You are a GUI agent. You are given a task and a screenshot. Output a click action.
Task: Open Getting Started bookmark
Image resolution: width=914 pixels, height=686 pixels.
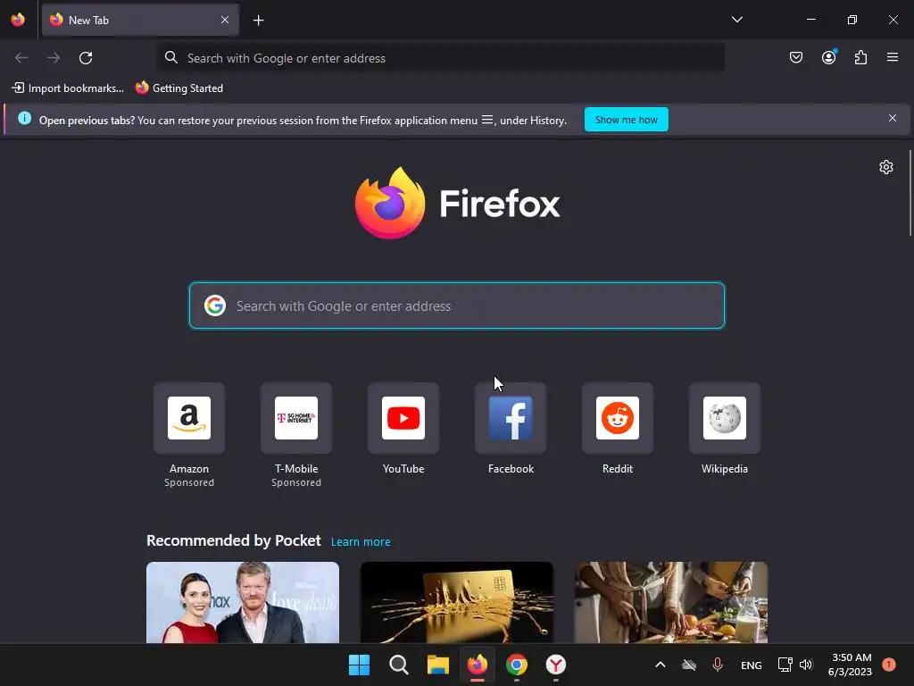click(x=179, y=88)
